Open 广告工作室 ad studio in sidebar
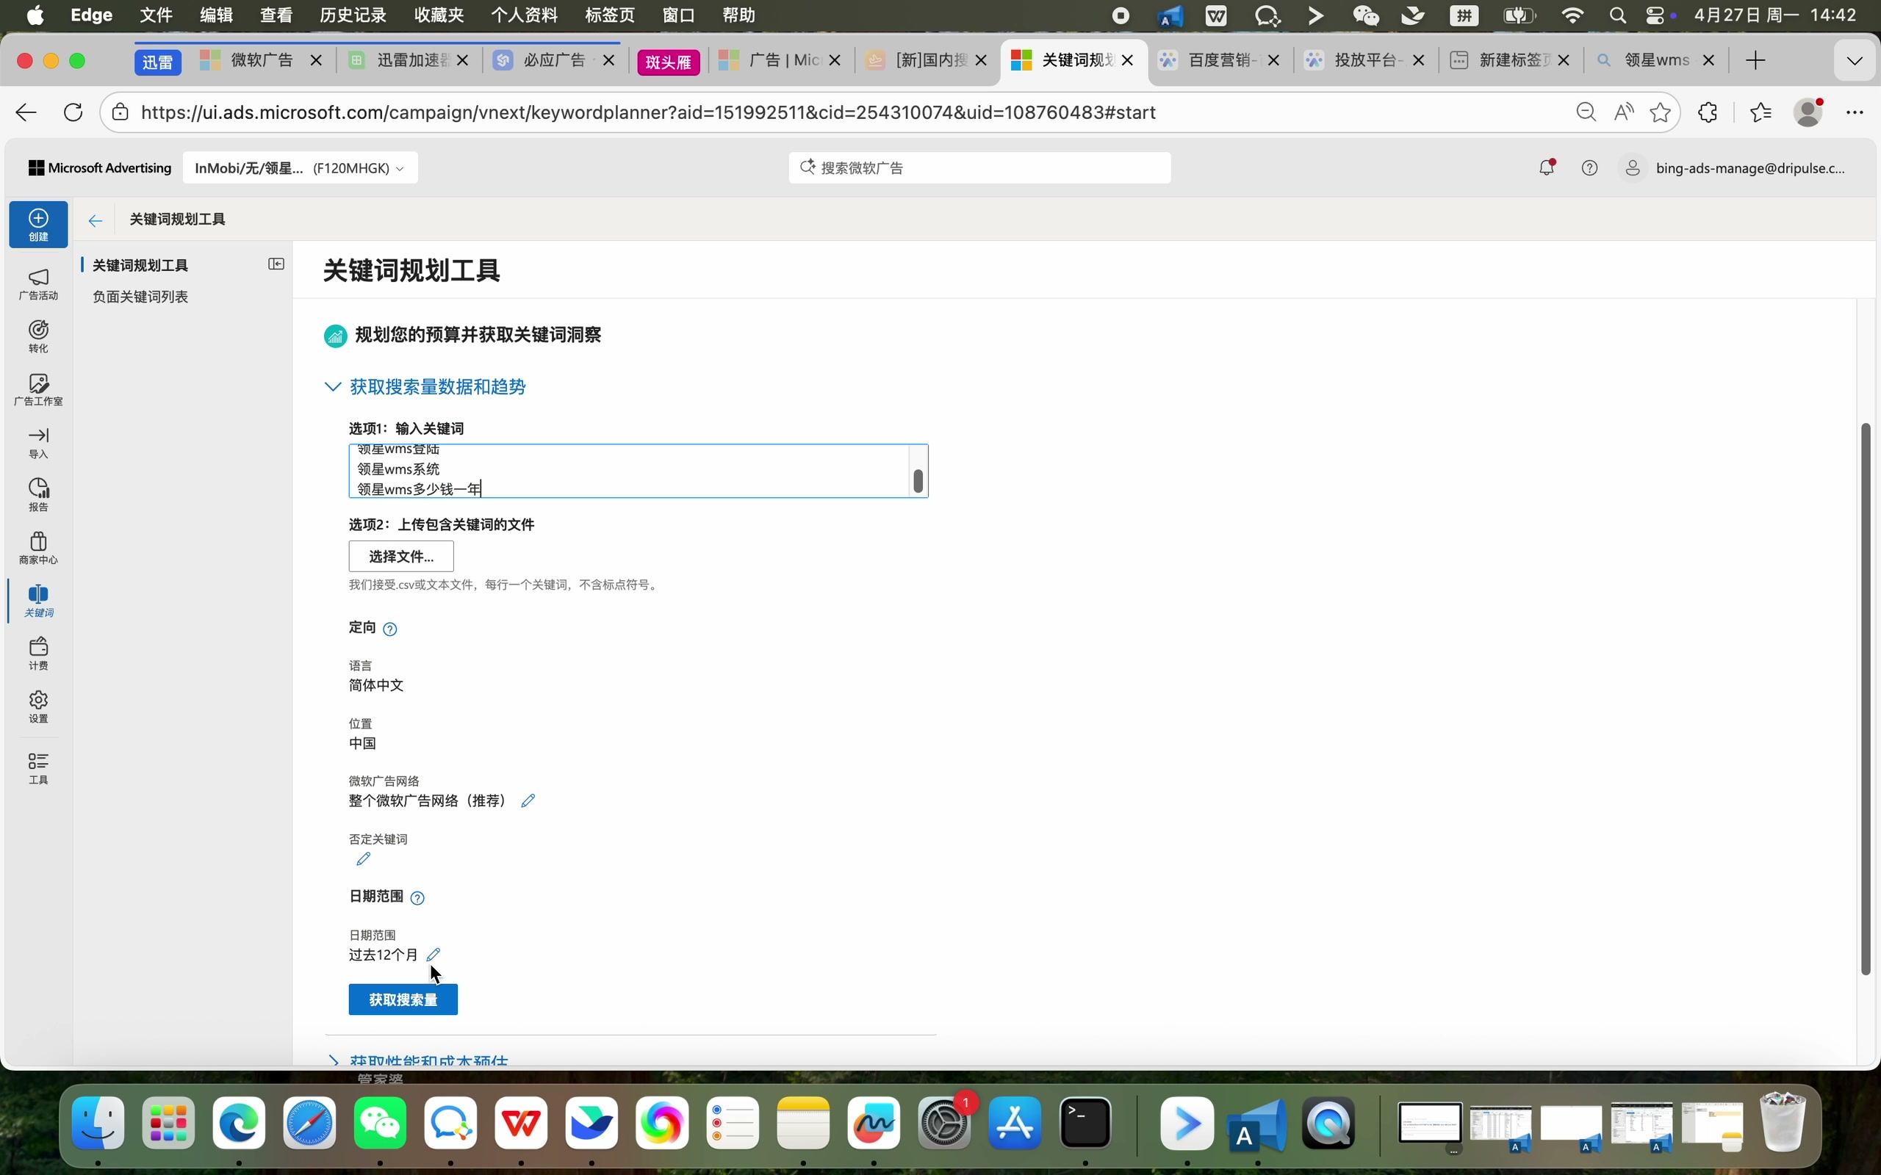Viewport: 1881px width, 1175px height. click(38, 389)
